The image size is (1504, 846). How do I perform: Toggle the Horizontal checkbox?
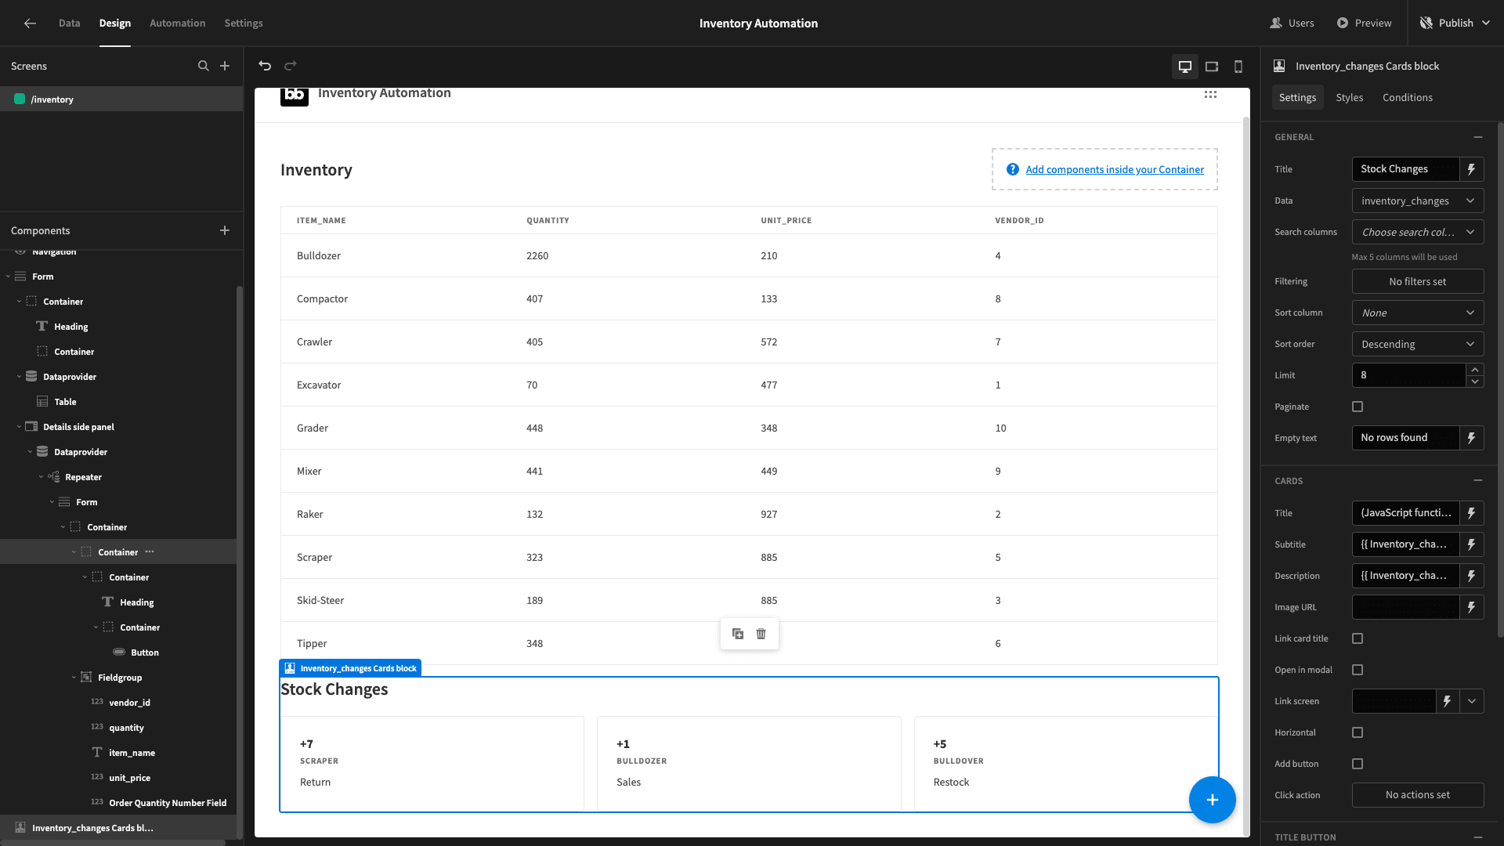1358,732
